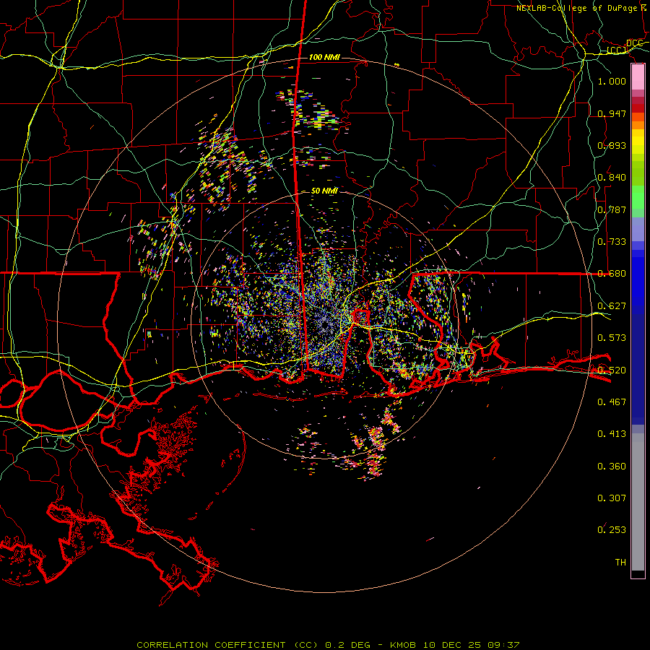The height and width of the screenshot is (650, 650).
Task: Click the "10 DEC 25" date text
Action: 452,645
